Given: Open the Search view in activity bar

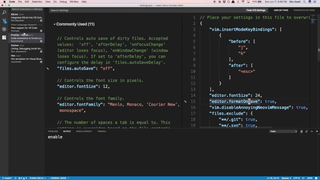Looking at the screenshot, I should [4, 12].
